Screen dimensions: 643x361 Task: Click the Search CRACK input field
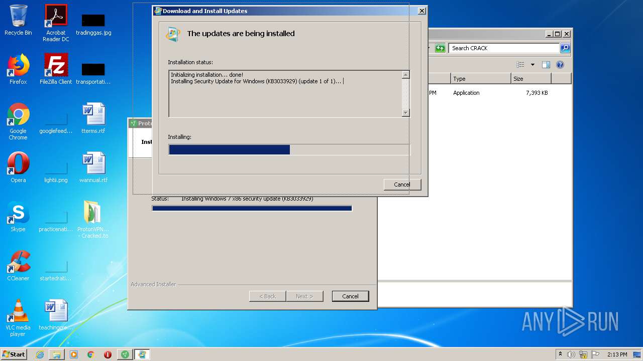pyautogui.click(x=504, y=48)
